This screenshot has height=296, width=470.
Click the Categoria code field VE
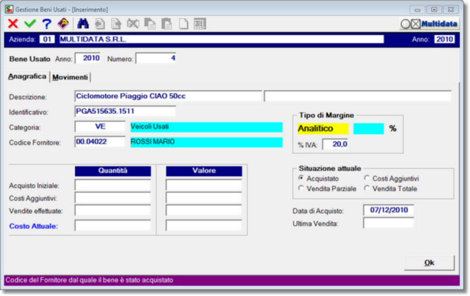[100, 127]
